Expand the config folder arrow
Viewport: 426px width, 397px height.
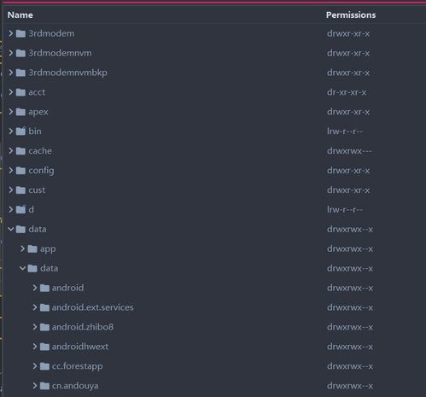(11, 171)
